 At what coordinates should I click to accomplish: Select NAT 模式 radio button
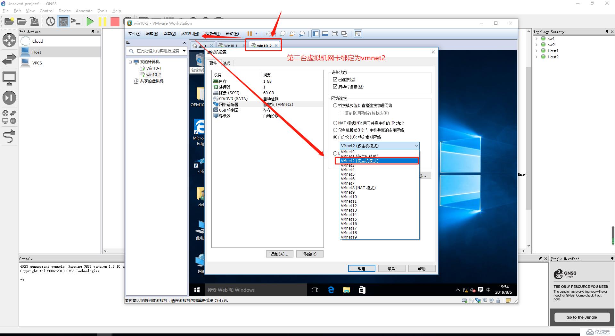[335, 123]
